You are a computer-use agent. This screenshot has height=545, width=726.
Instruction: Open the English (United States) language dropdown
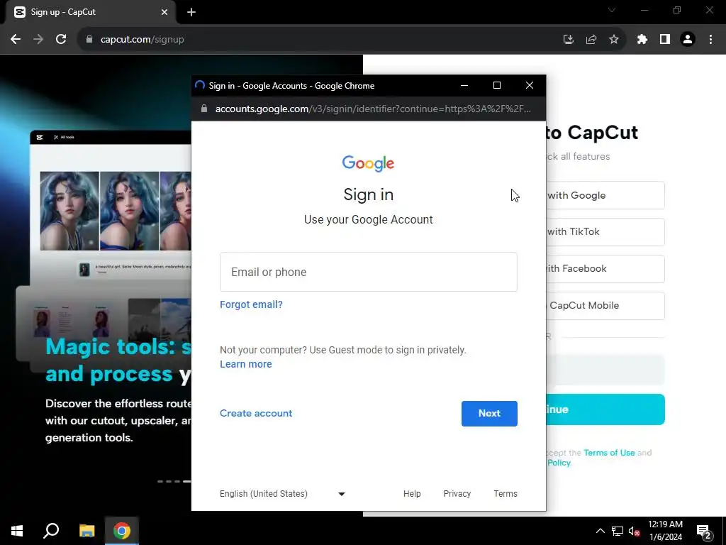[282, 494]
